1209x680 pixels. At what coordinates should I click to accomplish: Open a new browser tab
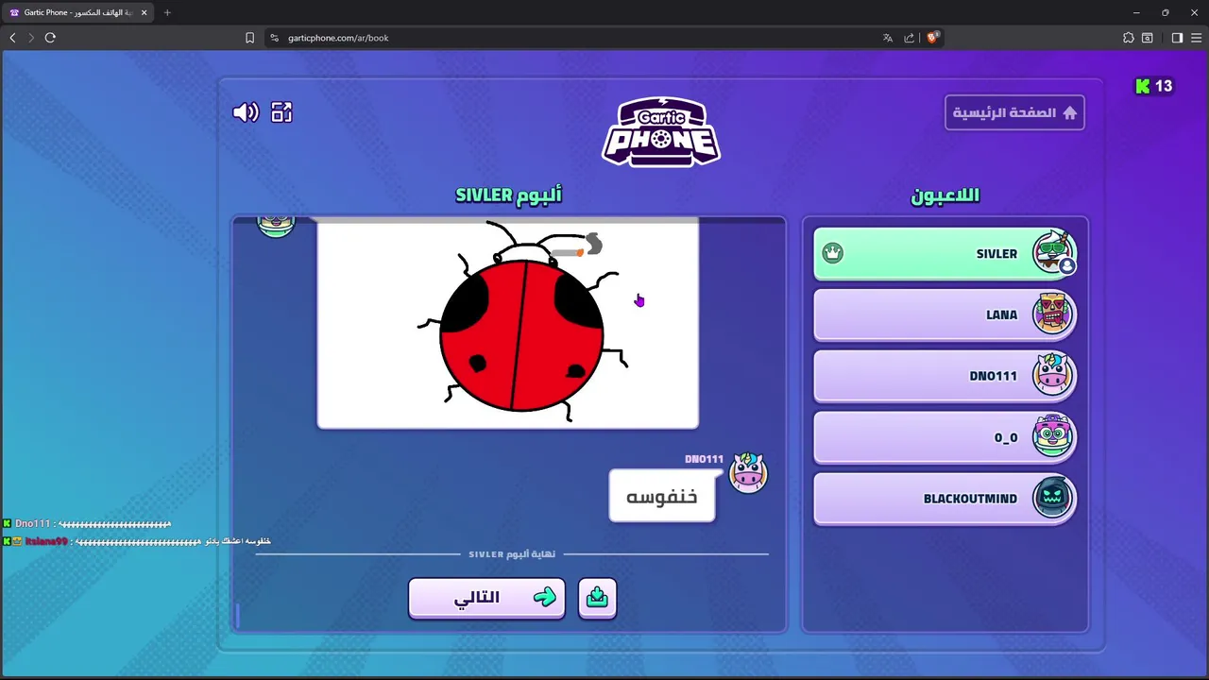167,12
